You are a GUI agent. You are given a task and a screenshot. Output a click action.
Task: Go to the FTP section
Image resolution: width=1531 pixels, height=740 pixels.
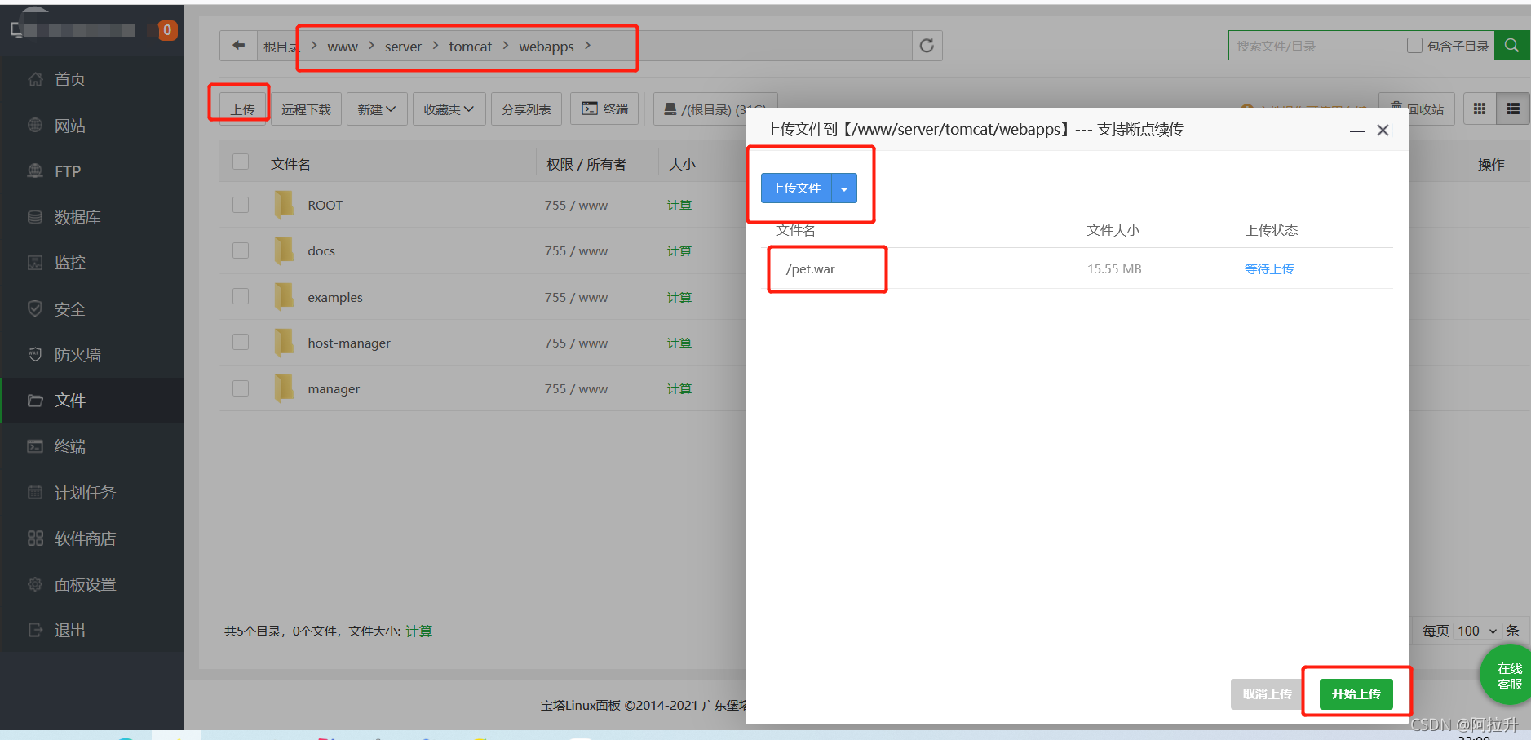[x=68, y=171]
